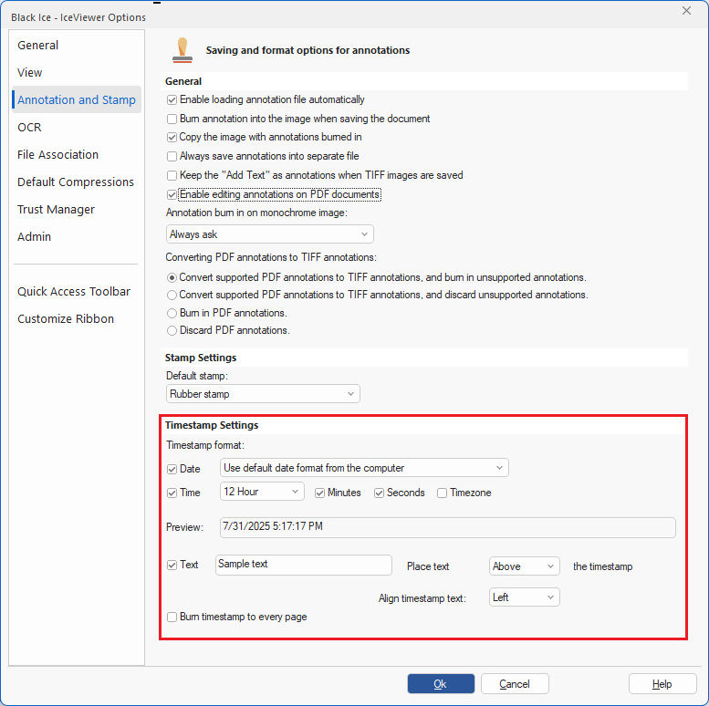Screen dimensions: 709x706
Task: Click the timestamp Preview field
Action: coord(448,527)
